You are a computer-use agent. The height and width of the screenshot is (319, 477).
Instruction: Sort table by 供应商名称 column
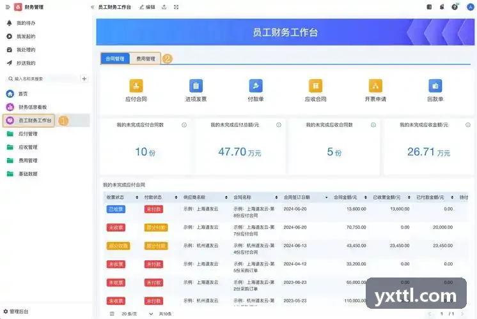(226, 197)
